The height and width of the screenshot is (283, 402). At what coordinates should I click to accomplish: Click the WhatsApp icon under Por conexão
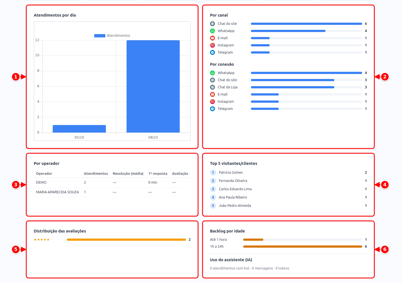pos(212,73)
